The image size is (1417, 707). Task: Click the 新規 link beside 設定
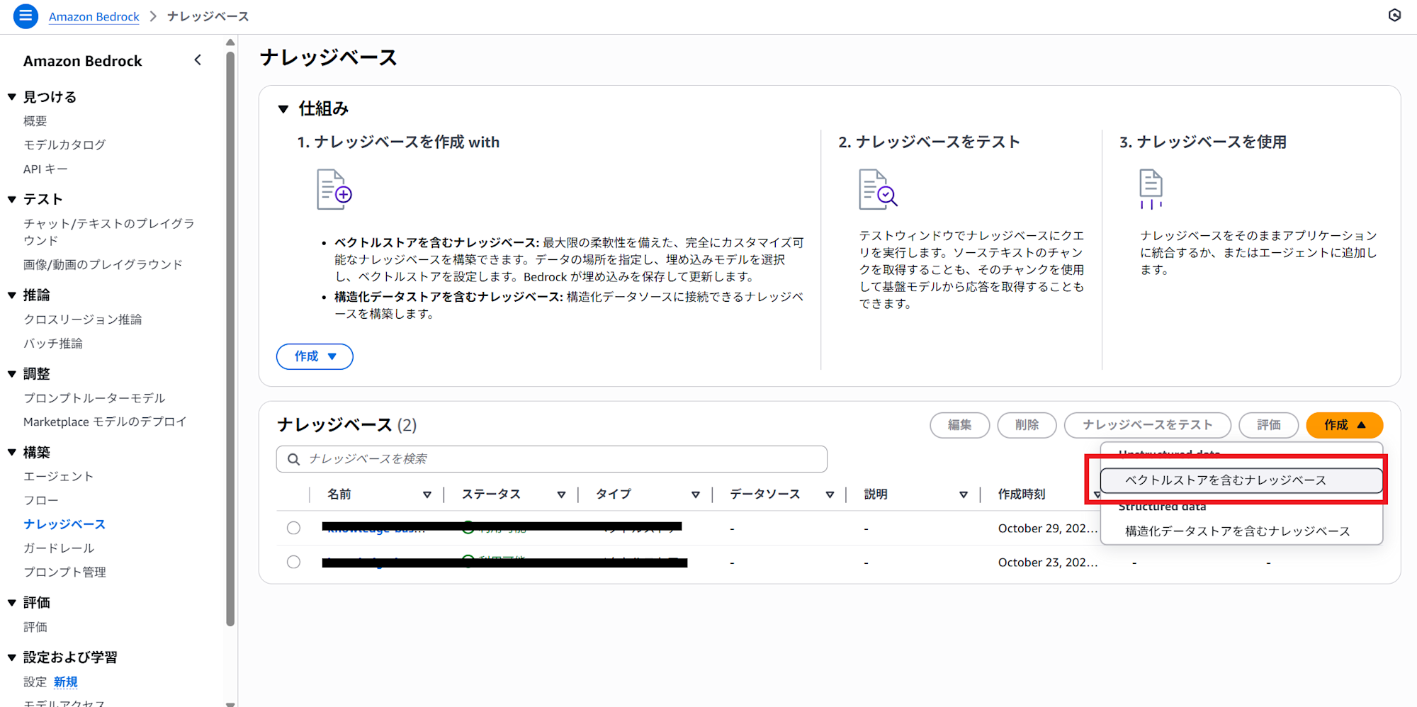pyautogui.click(x=66, y=682)
